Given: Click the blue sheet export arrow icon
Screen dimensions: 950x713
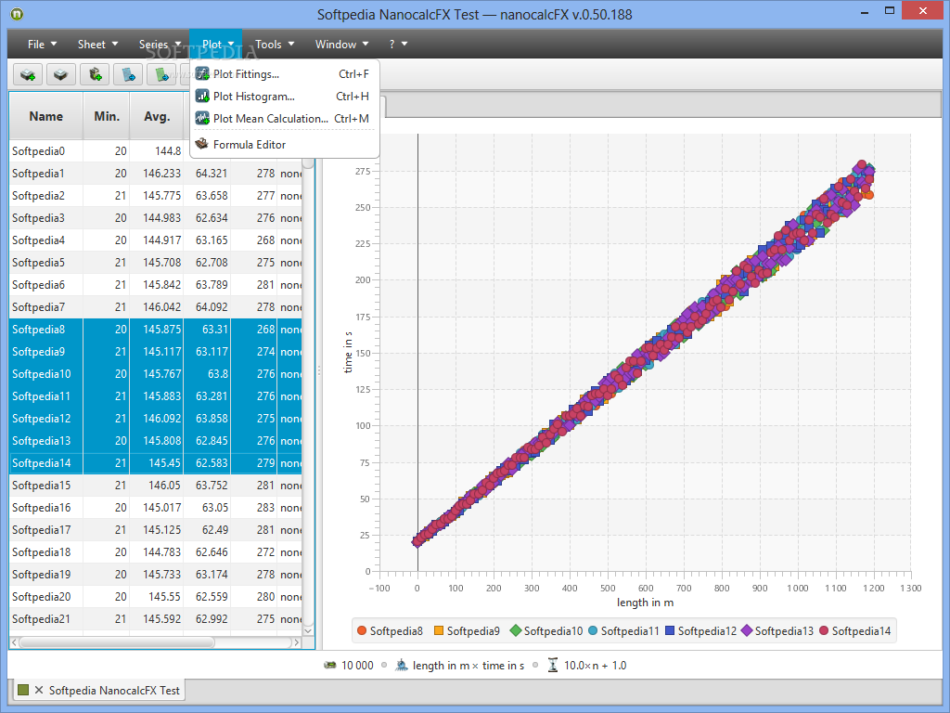Looking at the screenshot, I should [x=128, y=75].
